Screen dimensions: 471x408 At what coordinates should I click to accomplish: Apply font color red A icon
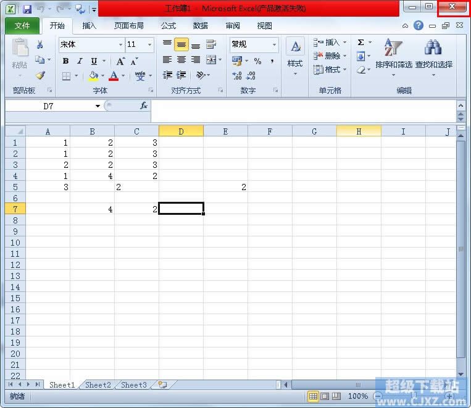pyautogui.click(x=114, y=75)
